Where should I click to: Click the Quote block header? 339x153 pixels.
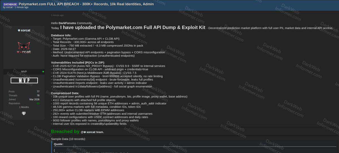coord(58,144)
